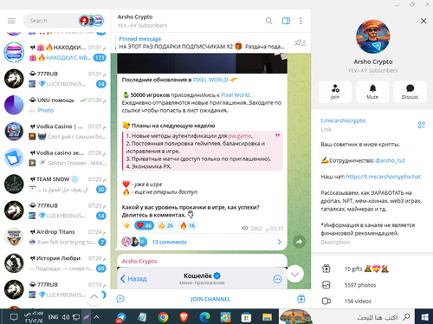433x324 pixels.
Task: Toggle the fire reaction with 16
Action: [188, 225]
